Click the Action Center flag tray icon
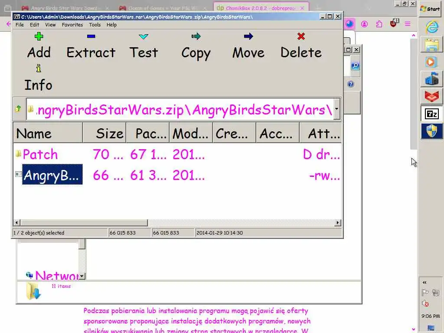The height and width of the screenshot is (333, 444). click(425, 293)
